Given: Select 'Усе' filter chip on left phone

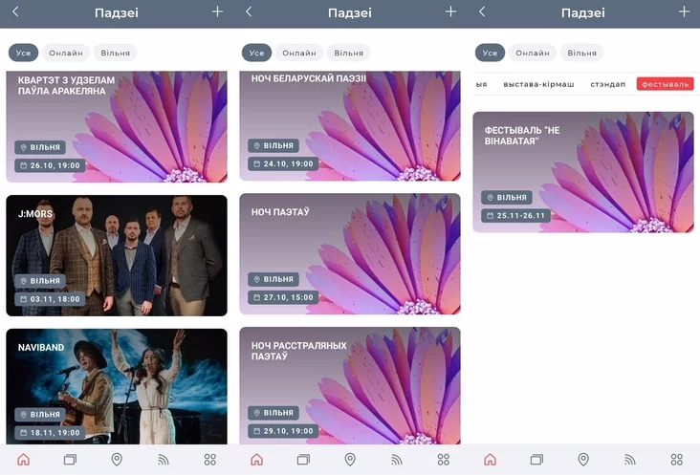Looking at the screenshot, I should tap(23, 53).
